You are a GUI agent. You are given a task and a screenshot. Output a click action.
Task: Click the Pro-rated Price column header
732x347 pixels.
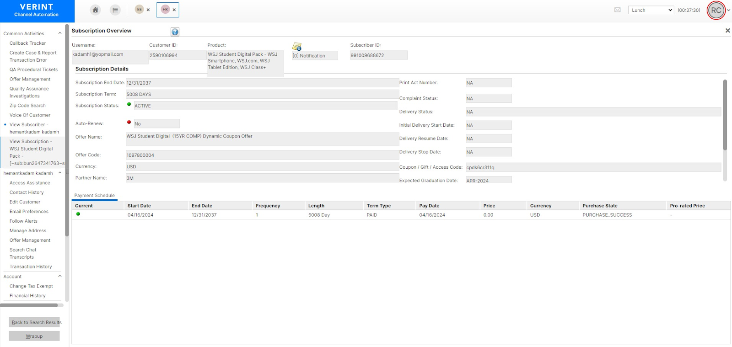pyautogui.click(x=698, y=206)
